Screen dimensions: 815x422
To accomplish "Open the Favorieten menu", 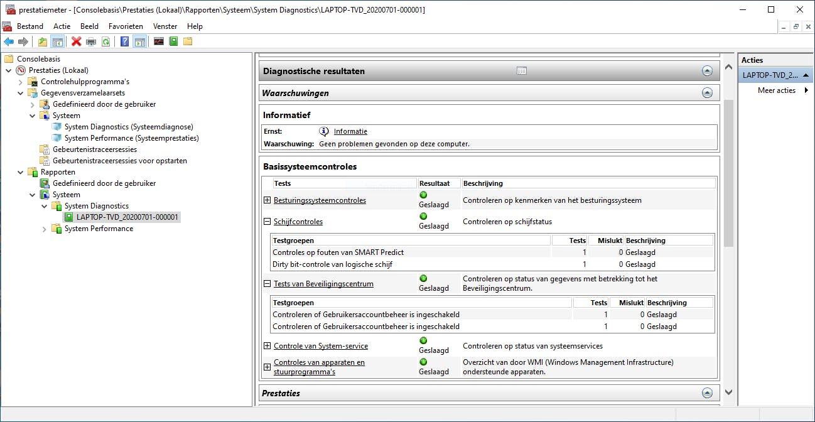I will 126,26.
